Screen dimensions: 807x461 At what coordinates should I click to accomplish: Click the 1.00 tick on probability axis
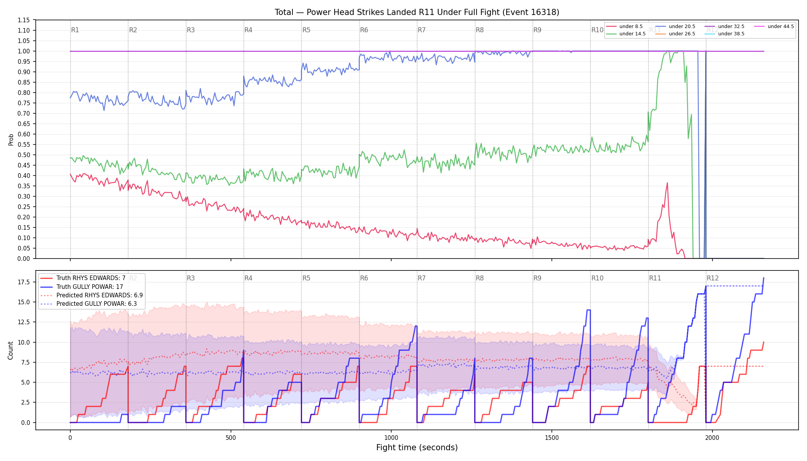pos(24,51)
